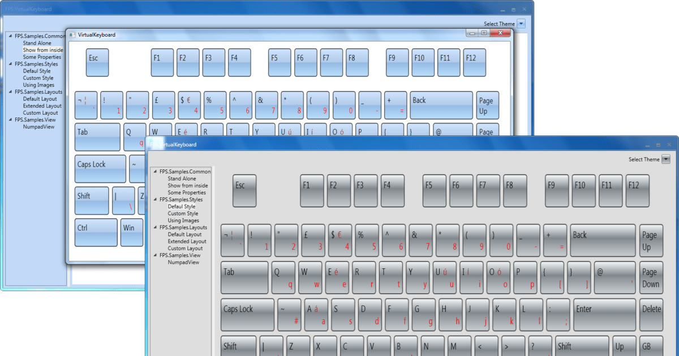Collapse FPS.Samples.Layouts node in back window tree

[x=10, y=92]
